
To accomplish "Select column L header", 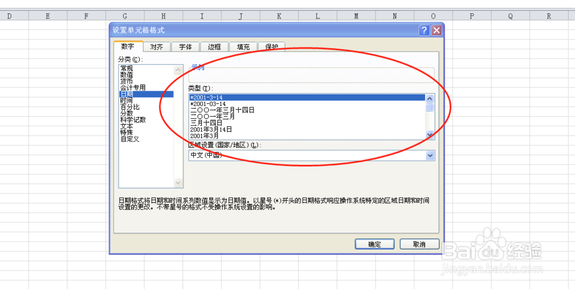I will tap(317, 16).
